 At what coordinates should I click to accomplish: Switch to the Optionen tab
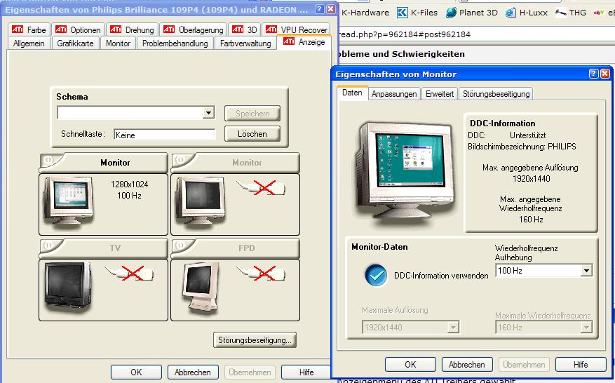point(78,30)
